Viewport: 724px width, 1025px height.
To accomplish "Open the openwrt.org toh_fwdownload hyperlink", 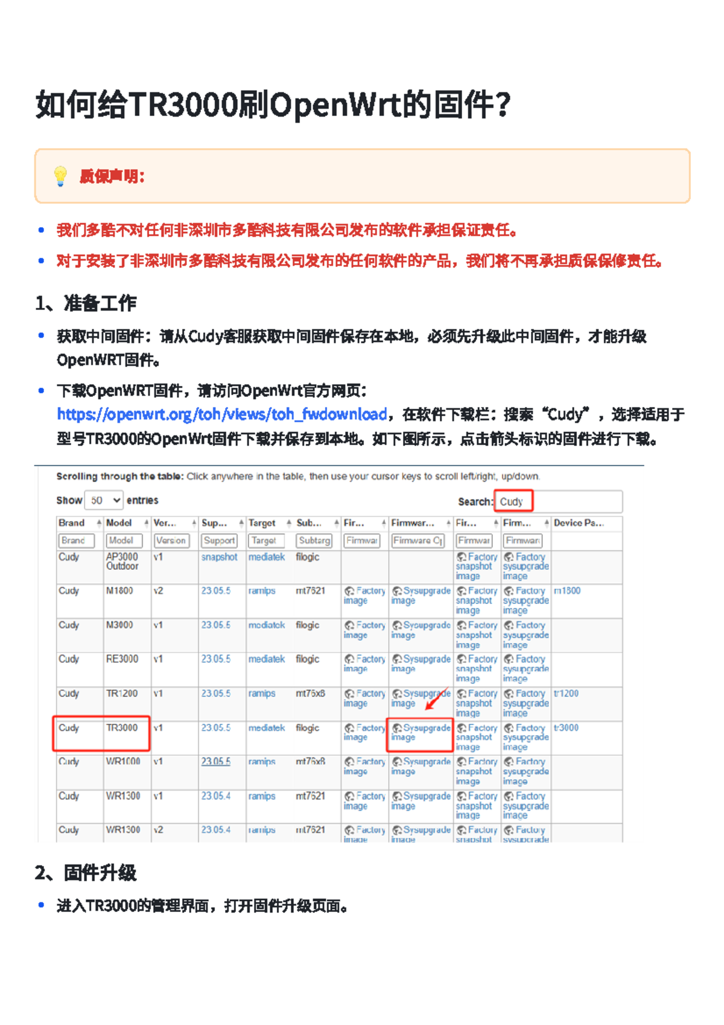I will (222, 414).
